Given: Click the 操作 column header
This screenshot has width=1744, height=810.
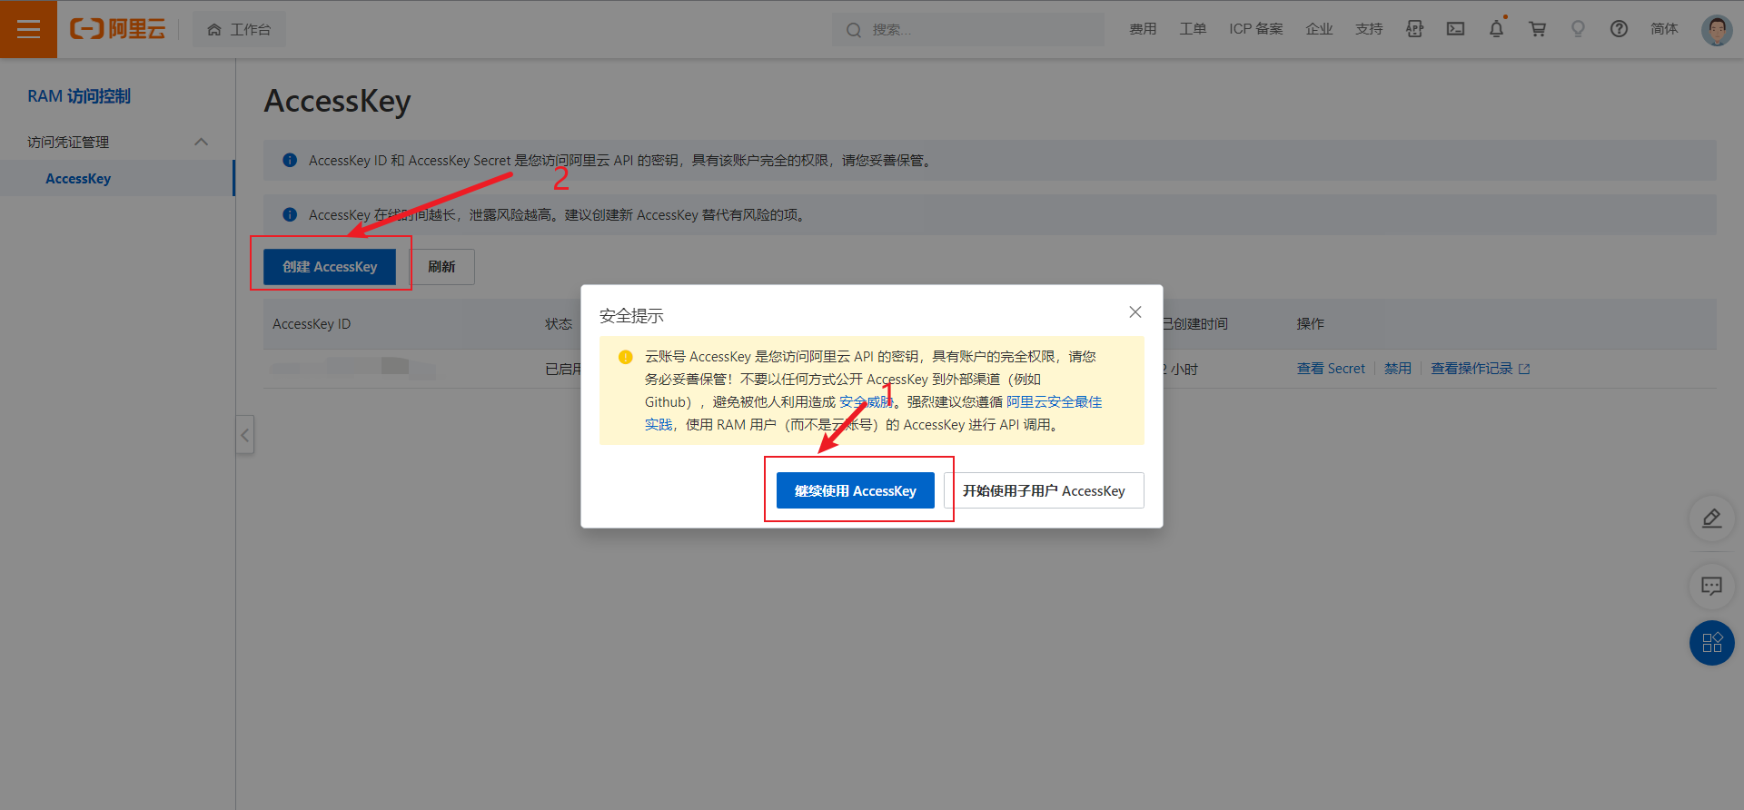Looking at the screenshot, I should (1310, 324).
